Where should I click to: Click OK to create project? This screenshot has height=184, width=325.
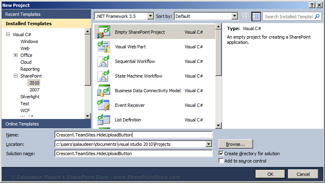(270, 174)
